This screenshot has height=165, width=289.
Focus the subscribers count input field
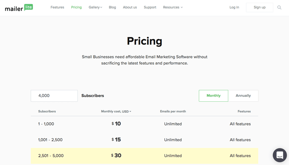(54, 95)
